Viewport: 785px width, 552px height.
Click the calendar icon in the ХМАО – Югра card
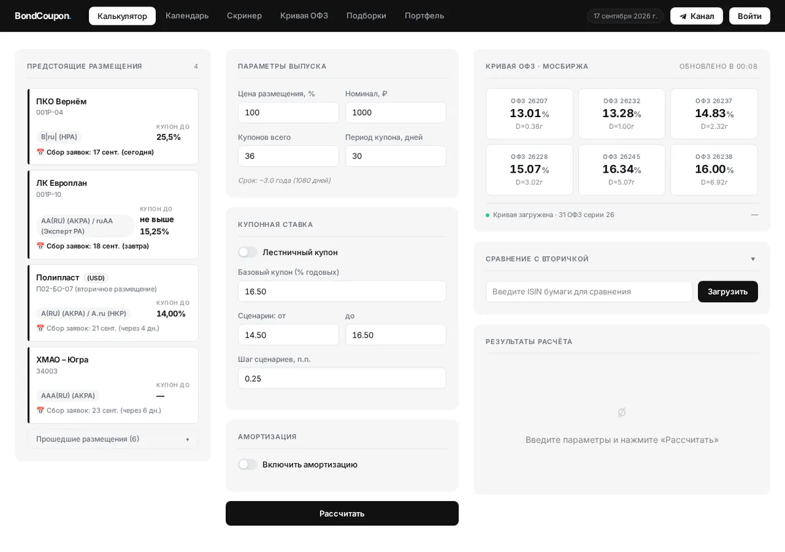pos(40,411)
